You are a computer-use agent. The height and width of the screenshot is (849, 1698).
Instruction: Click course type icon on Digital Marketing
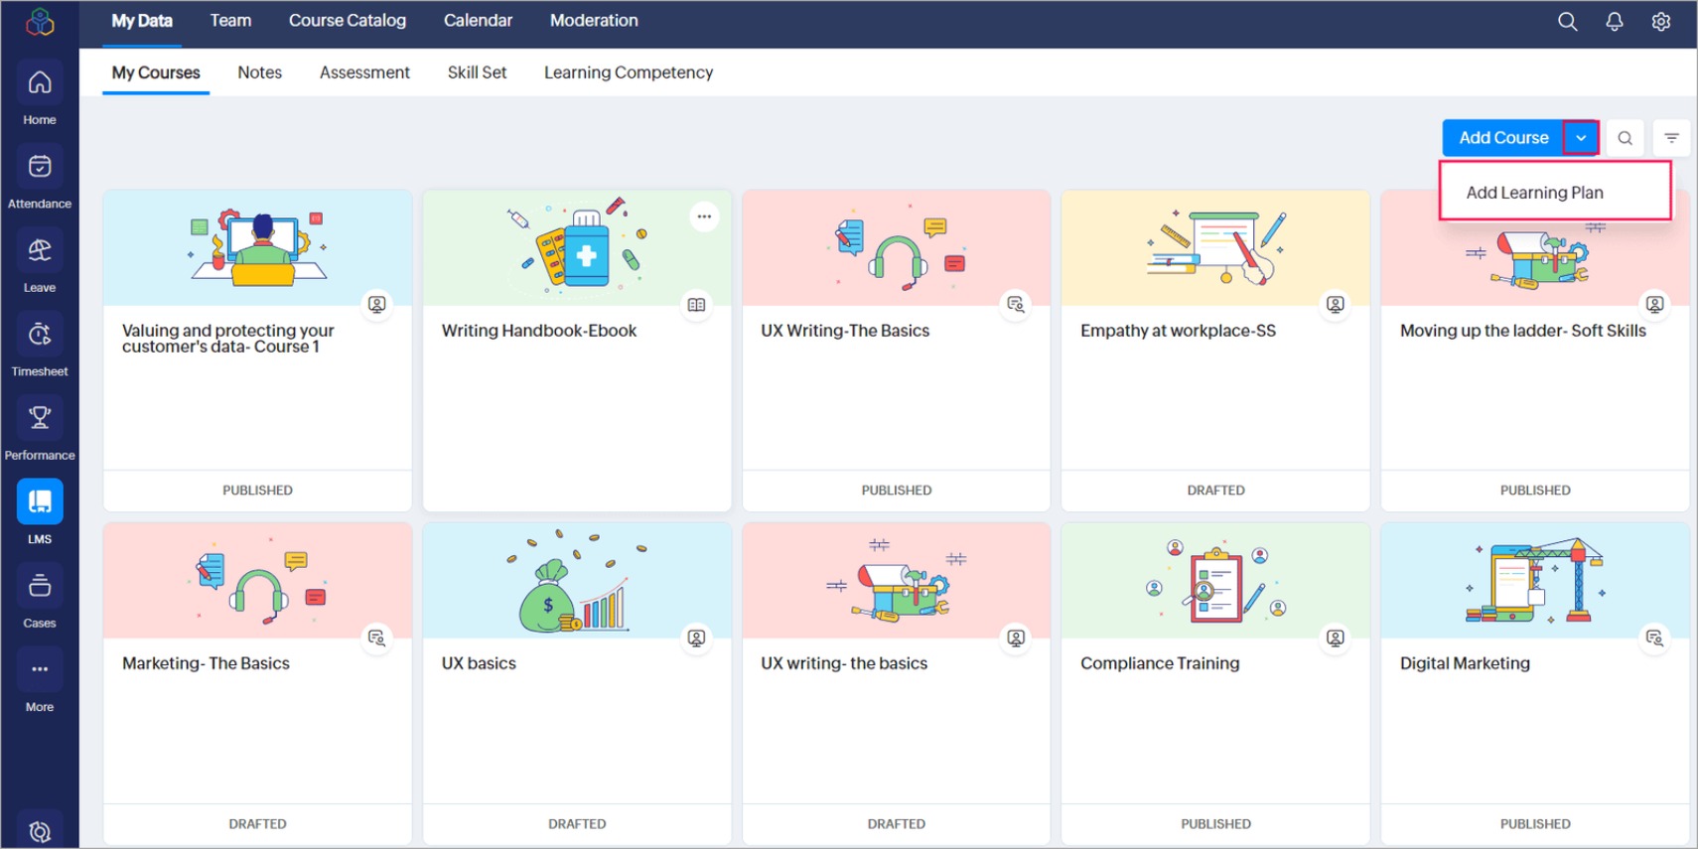[x=1655, y=637]
